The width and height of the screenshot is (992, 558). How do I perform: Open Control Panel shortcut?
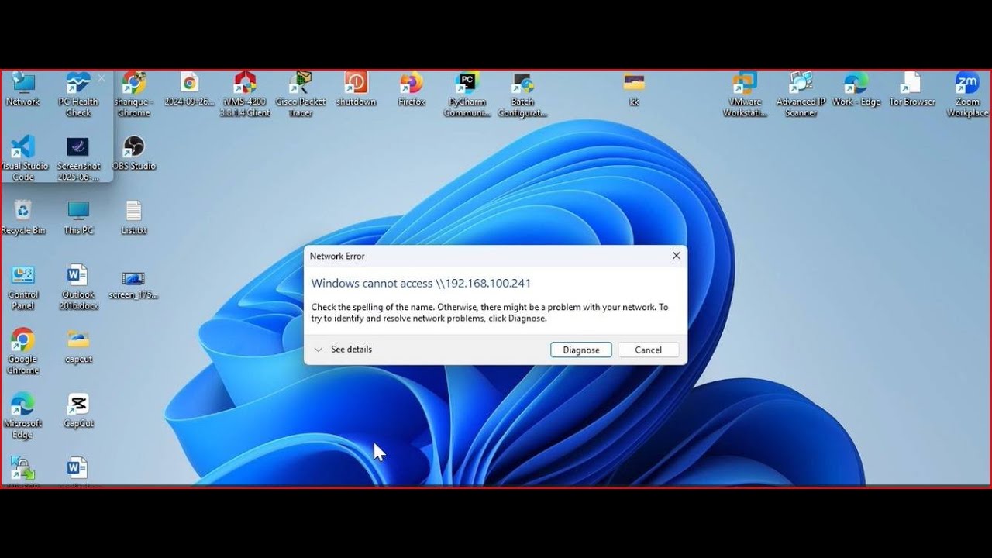tap(23, 287)
